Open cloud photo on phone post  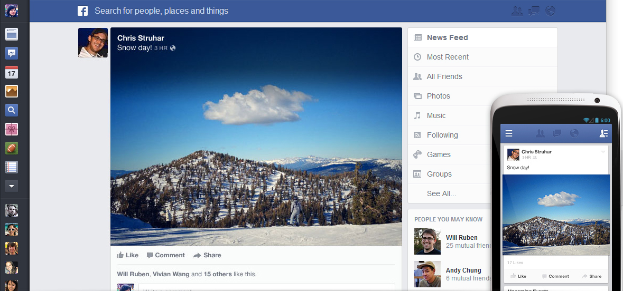click(x=556, y=215)
